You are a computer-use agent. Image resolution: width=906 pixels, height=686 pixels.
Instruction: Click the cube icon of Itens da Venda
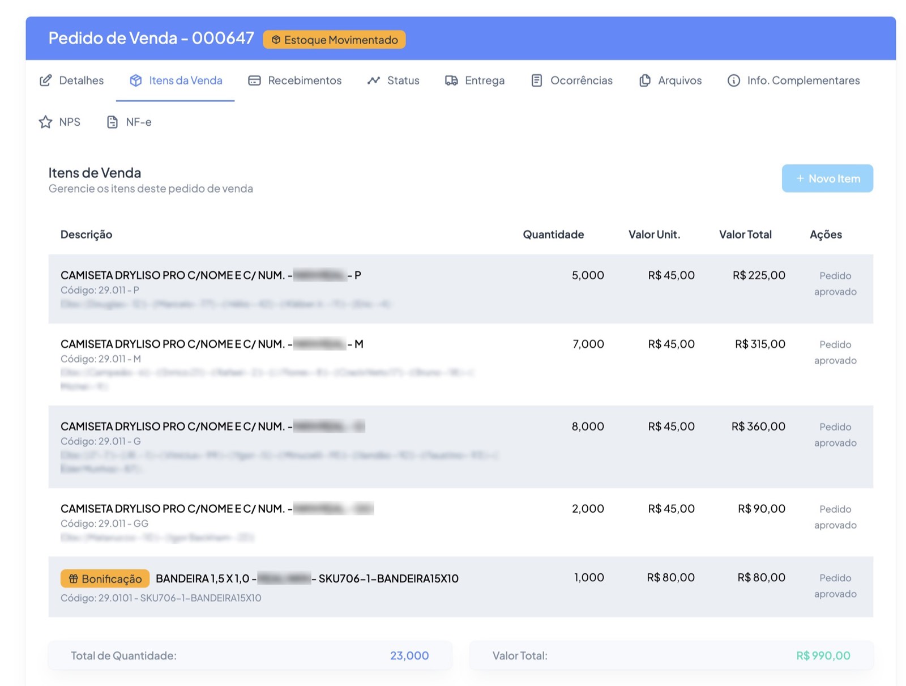click(x=136, y=80)
